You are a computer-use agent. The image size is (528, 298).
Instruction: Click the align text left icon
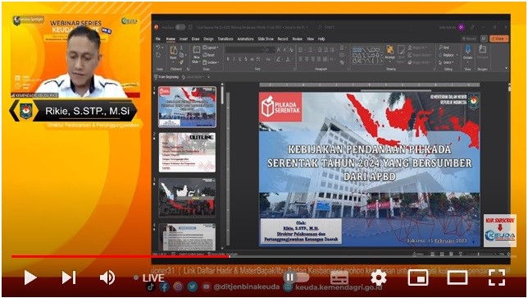[300, 59]
